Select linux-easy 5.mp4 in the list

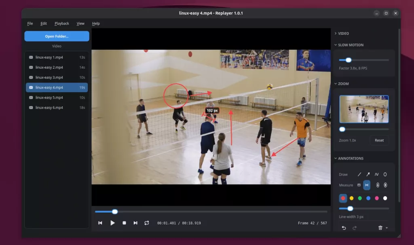[57, 97]
